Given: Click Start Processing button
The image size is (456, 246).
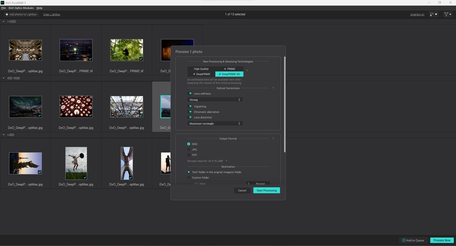Looking at the screenshot, I should click(x=267, y=190).
